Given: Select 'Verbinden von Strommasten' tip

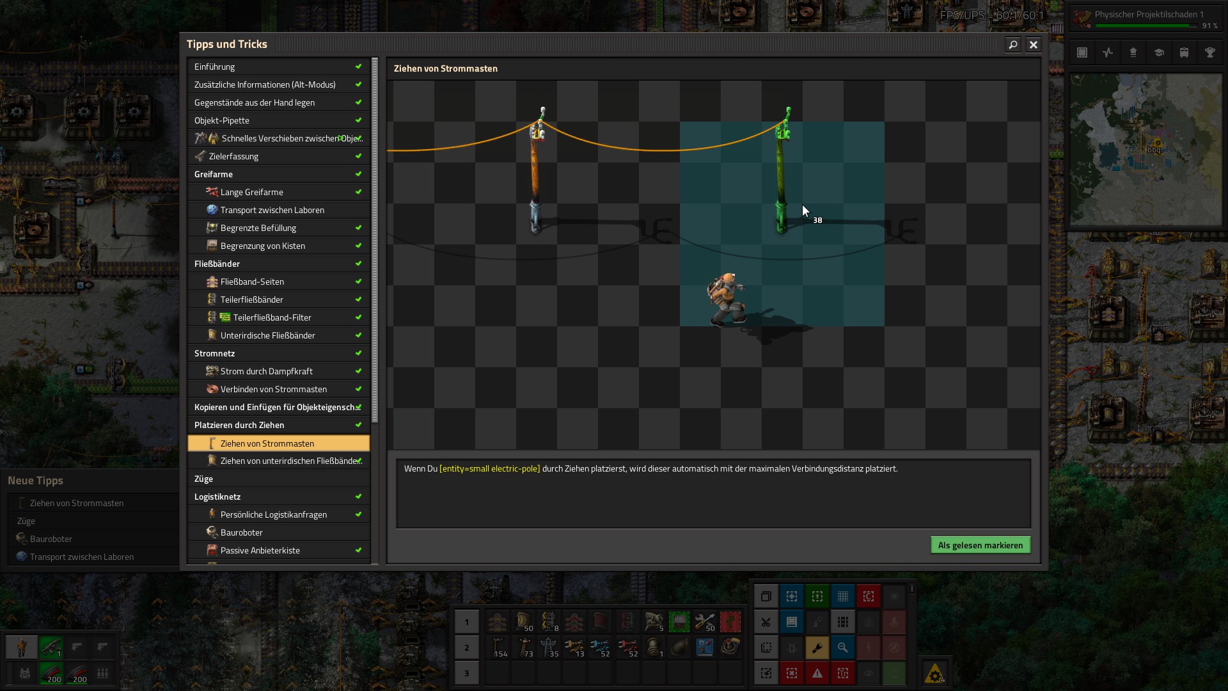Looking at the screenshot, I should coord(279,389).
